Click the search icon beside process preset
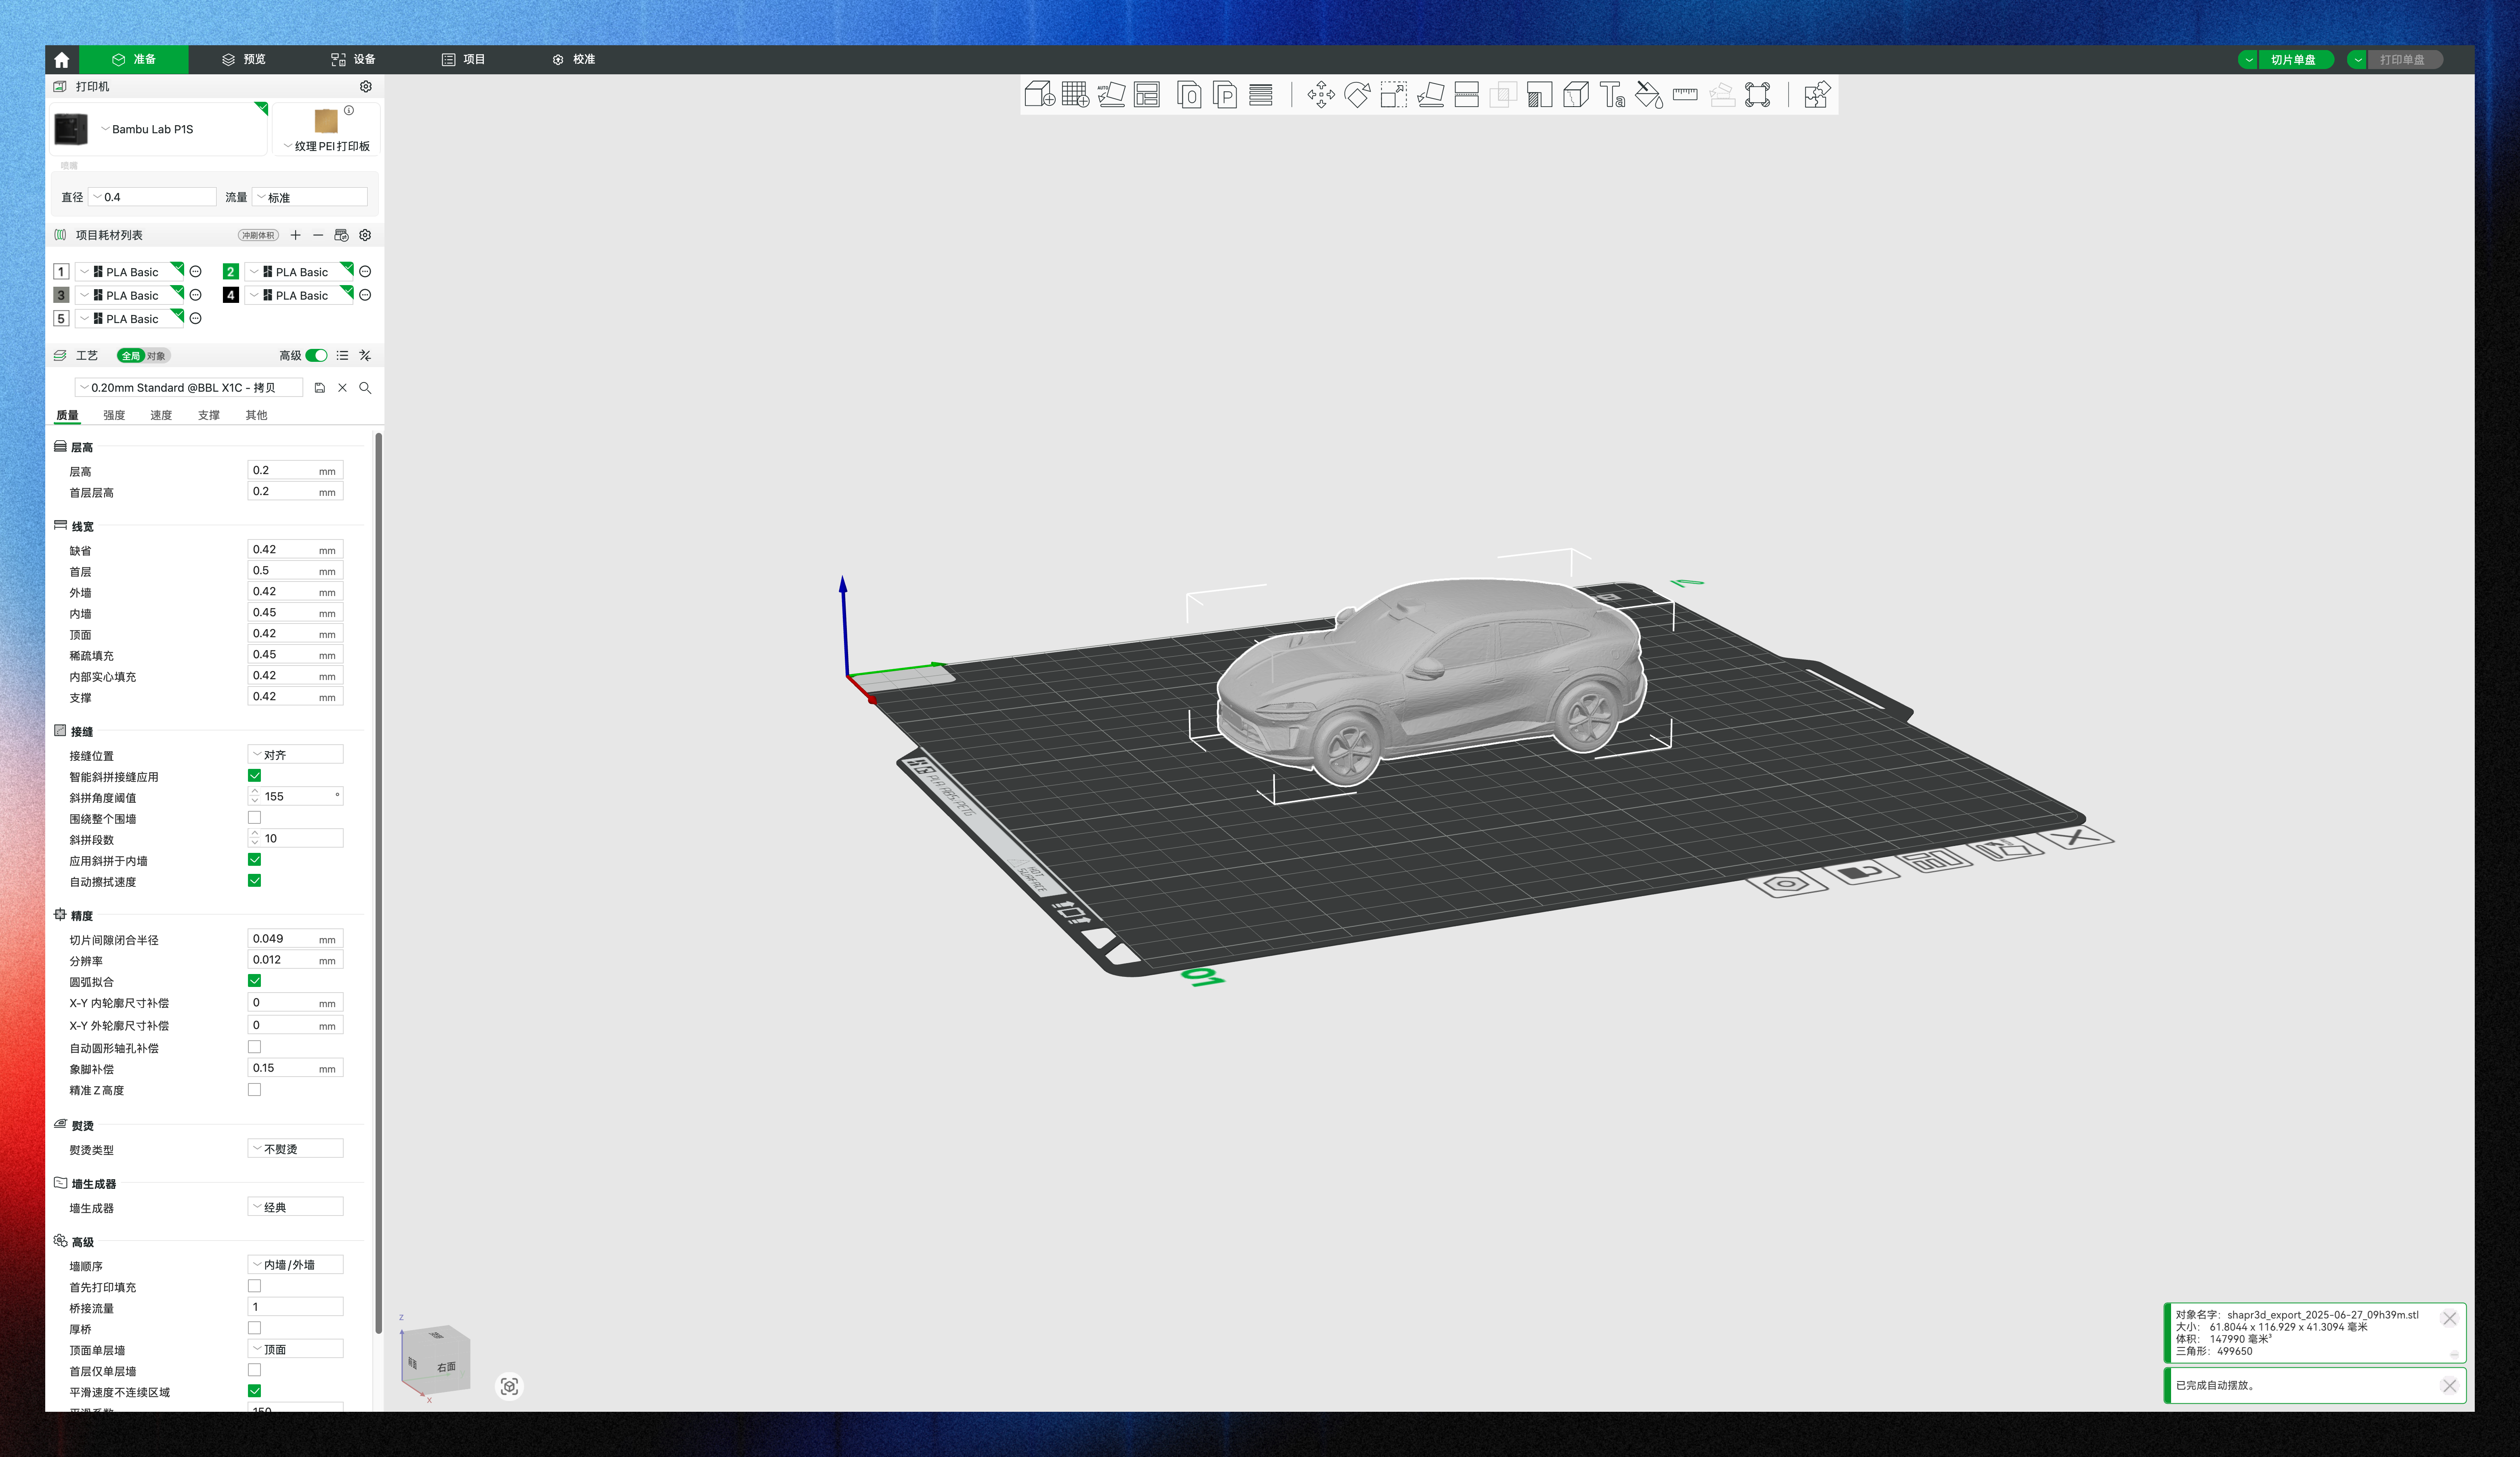2520x1457 pixels. click(365, 388)
